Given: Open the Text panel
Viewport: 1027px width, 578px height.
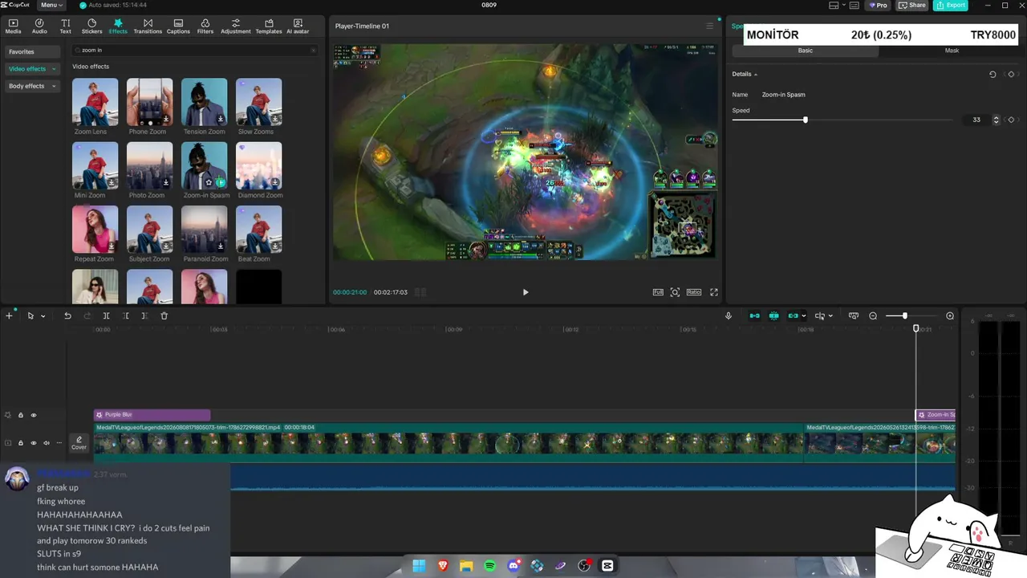Looking at the screenshot, I should tap(65, 26).
